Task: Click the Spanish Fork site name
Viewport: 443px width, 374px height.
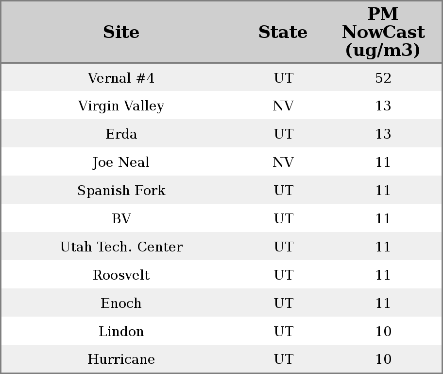Action: [121, 191]
